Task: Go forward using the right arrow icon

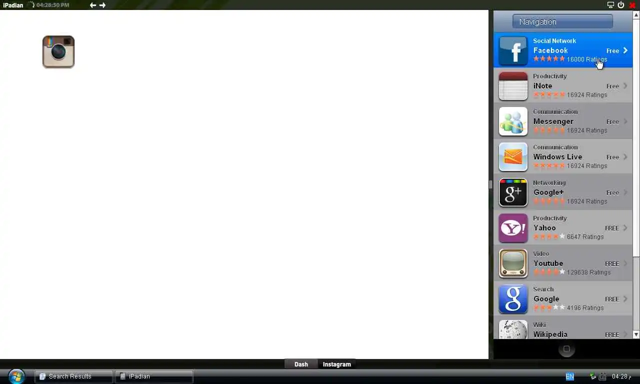Action: coord(102,5)
